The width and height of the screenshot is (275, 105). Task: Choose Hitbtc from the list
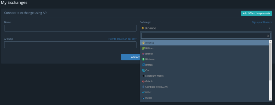[204, 92]
